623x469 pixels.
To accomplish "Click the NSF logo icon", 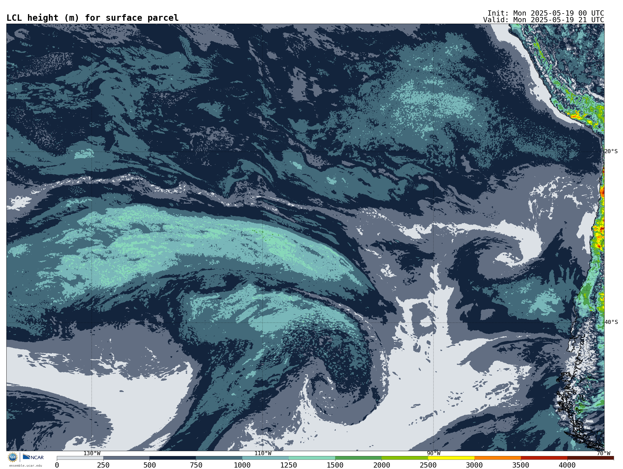I will coord(13,457).
